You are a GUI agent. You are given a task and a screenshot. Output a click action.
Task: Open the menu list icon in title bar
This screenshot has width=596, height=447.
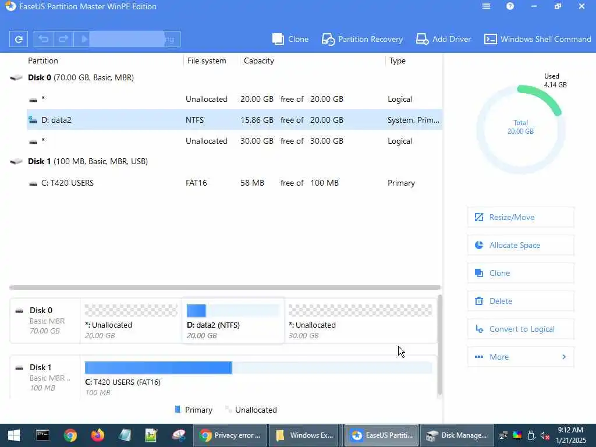[486, 6]
